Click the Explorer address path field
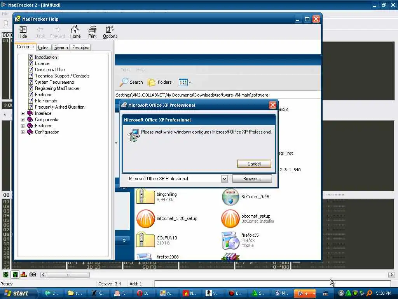Image resolution: width=398 pixels, height=299 pixels. tap(218, 95)
